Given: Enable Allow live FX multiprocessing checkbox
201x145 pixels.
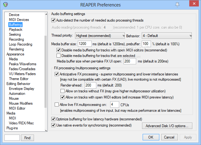Looking at the screenshot, I should point(57,105).
